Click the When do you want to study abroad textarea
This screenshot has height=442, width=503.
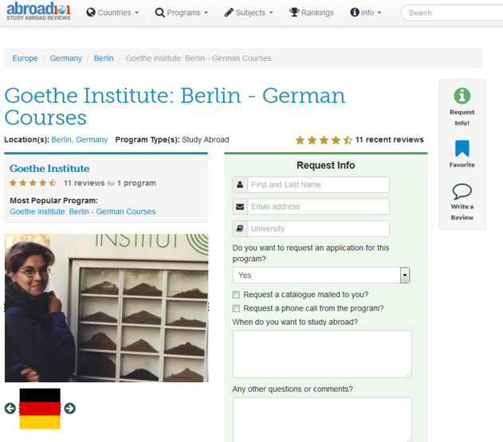pos(322,354)
